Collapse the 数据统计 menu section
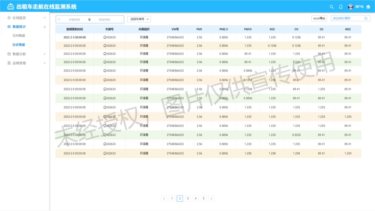The height and width of the screenshot is (211, 375). pos(45,27)
